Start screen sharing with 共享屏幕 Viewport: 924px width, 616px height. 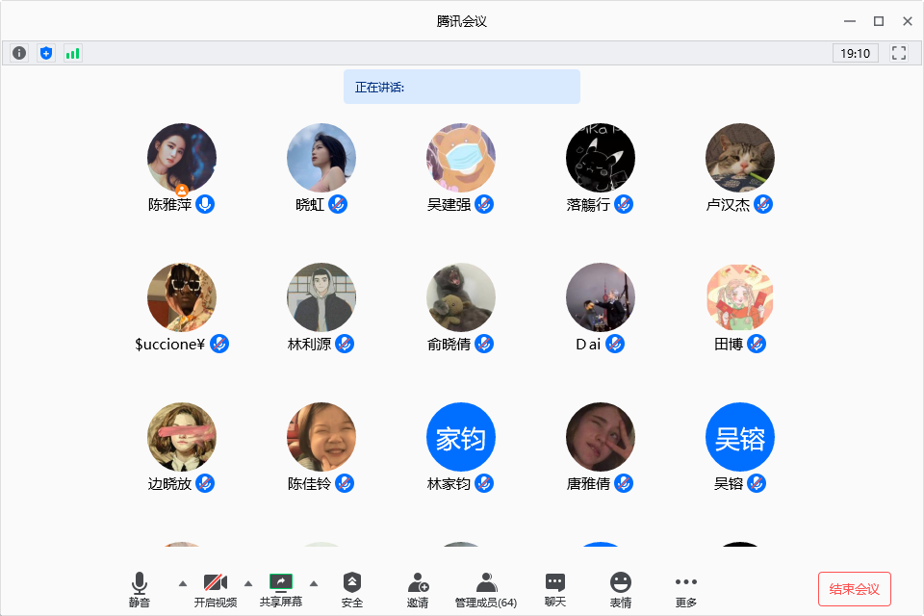pyautogui.click(x=281, y=589)
